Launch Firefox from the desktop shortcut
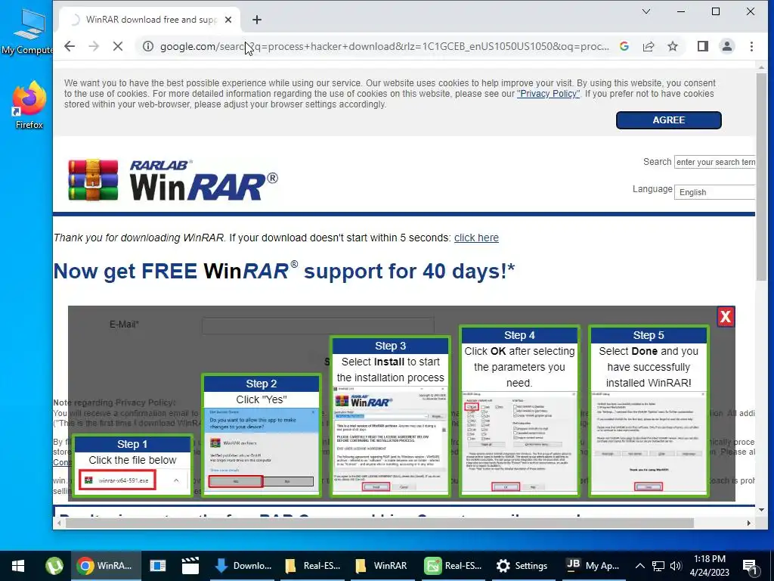The height and width of the screenshot is (581, 774). [x=29, y=105]
